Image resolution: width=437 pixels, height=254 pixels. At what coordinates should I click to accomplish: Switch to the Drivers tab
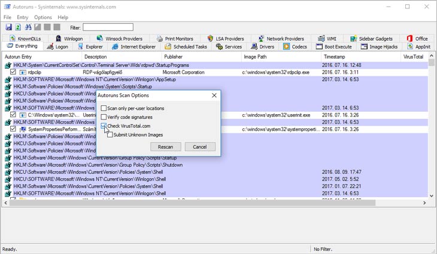[x=263, y=47]
